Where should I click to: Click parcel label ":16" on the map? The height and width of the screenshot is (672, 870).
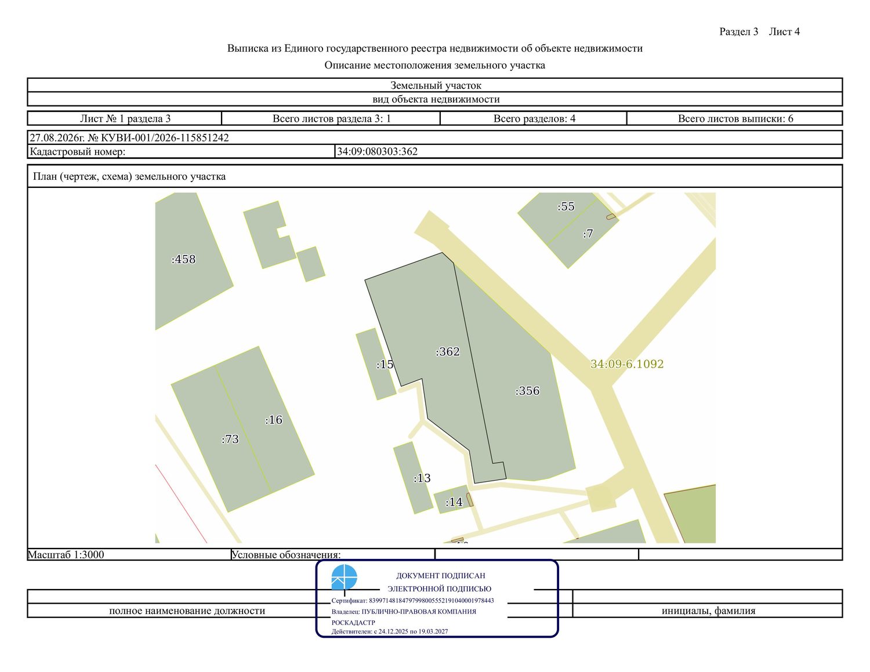point(273,420)
